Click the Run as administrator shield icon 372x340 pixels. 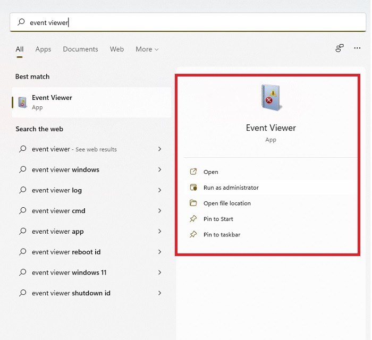point(193,188)
